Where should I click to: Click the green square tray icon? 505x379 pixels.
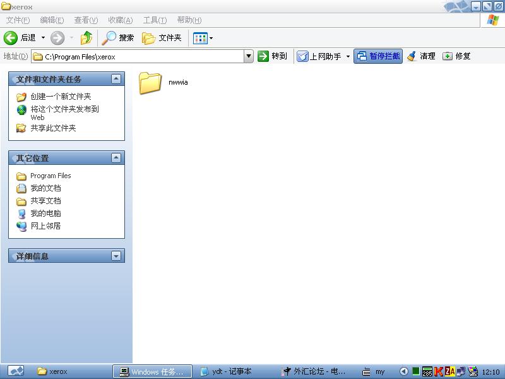(x=416, y=371)
